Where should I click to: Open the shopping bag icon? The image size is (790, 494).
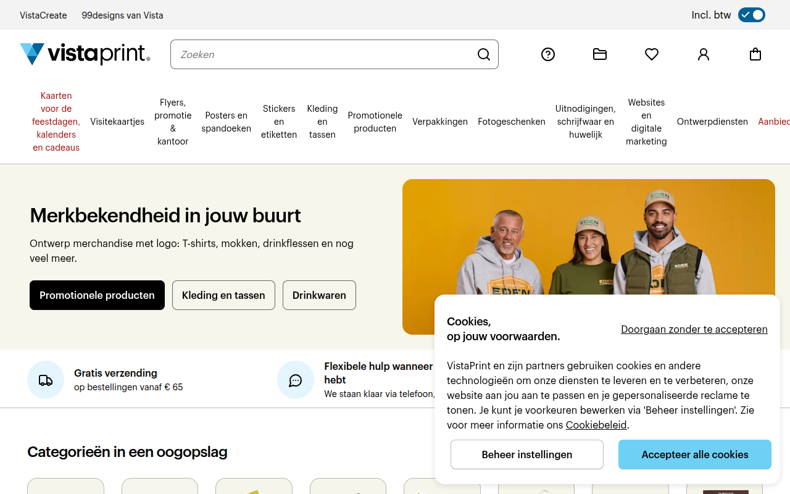(x=755, y=54)
